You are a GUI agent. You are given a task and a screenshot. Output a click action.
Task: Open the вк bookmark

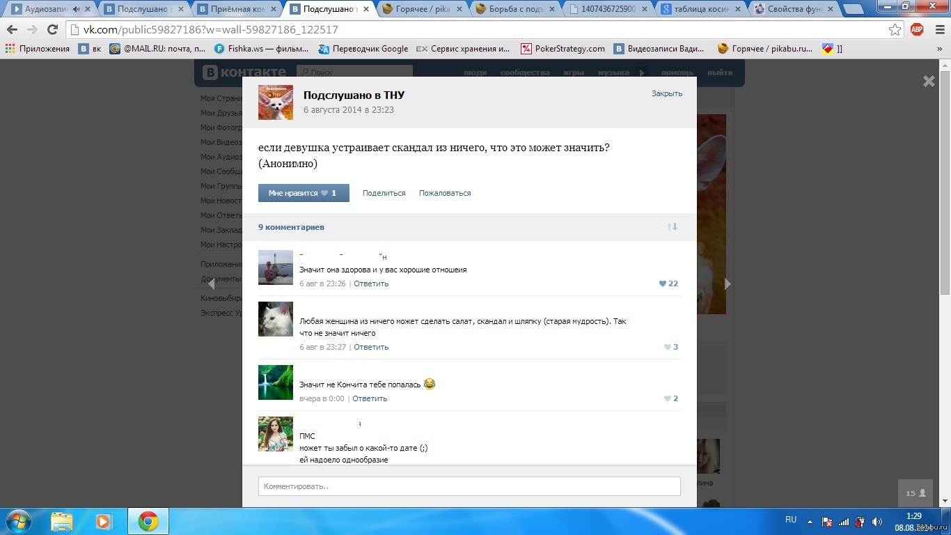(90, 49)
